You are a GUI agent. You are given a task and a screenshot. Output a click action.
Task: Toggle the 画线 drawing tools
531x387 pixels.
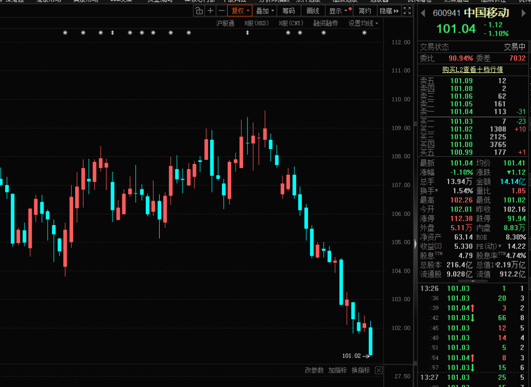(x=313, y=11)
